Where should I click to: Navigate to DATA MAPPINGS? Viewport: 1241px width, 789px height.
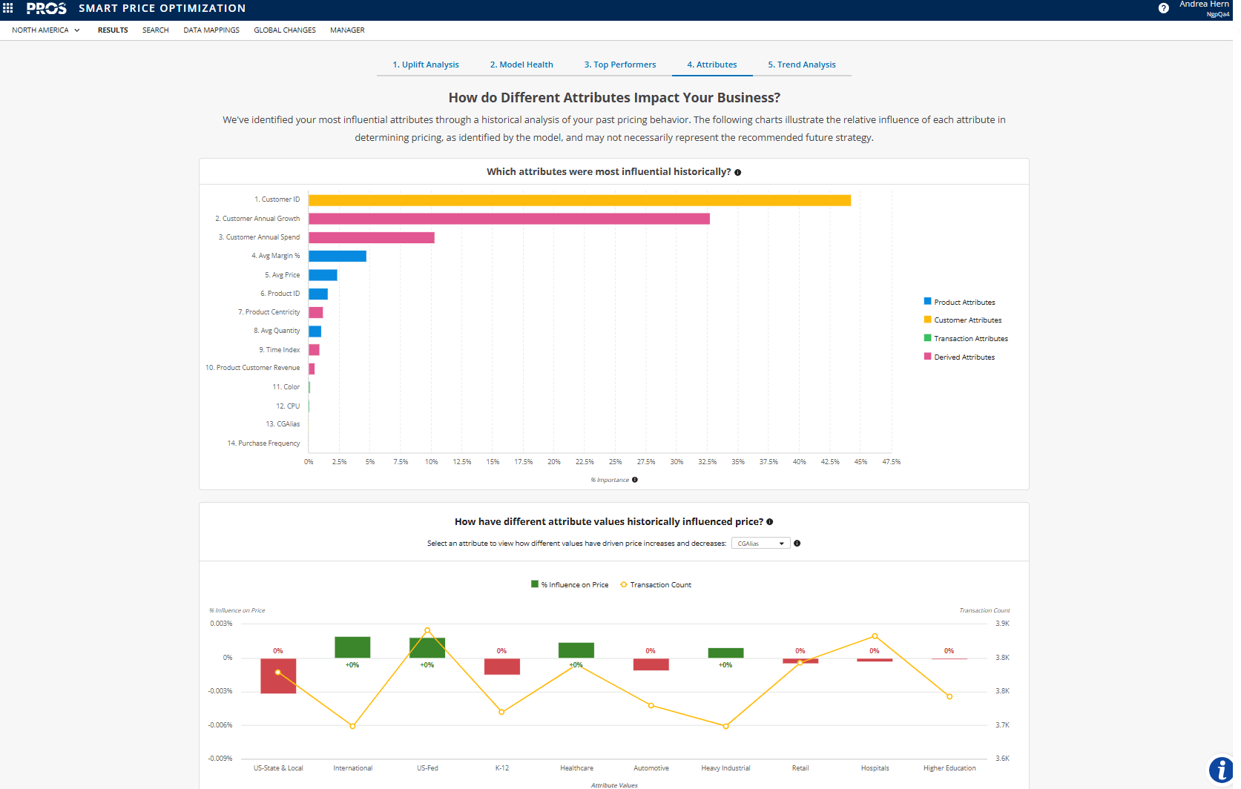(211, 30)
